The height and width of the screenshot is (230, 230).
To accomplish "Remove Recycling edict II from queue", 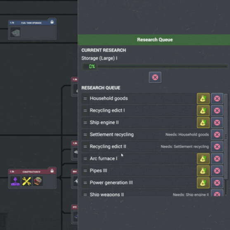I will [x=217, y=147].
